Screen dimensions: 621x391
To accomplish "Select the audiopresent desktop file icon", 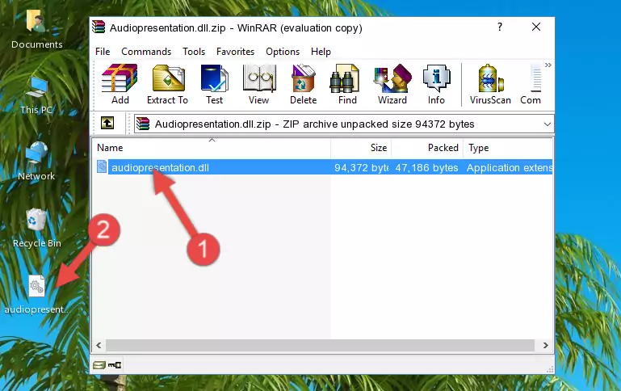I will click(36, 295).
